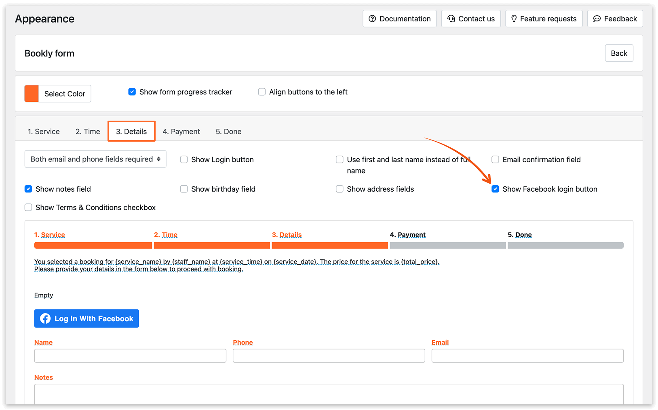
Task: Switch to the 4. Payment tab
Action: tap(181, 132)
